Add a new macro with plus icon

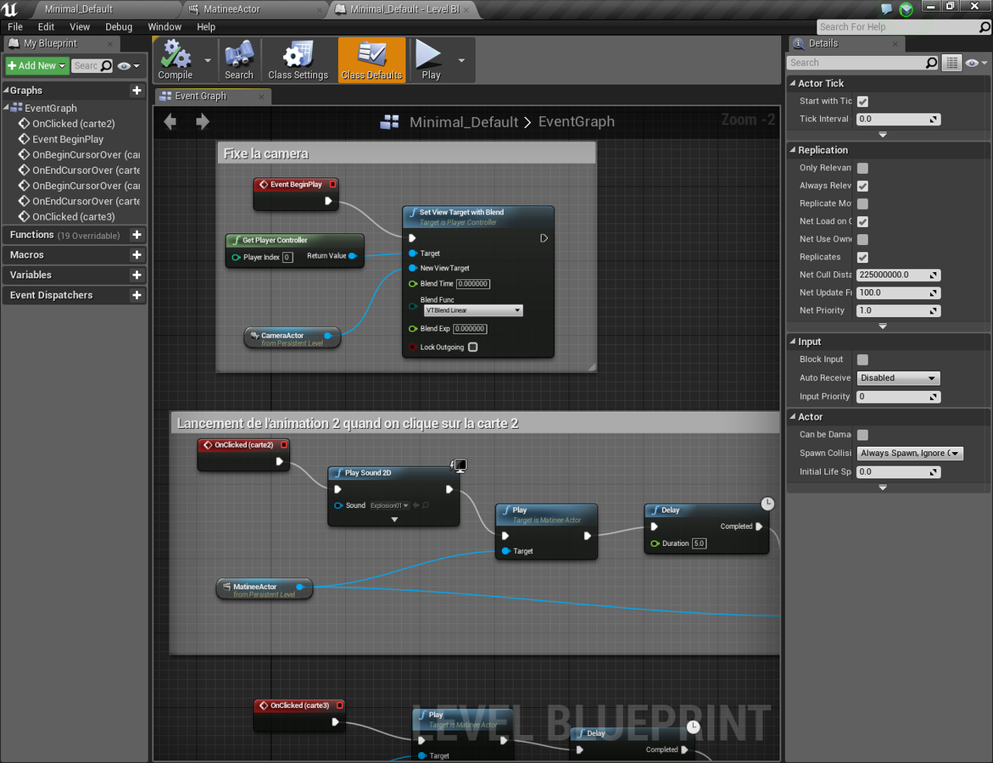[x=137, y=254]
